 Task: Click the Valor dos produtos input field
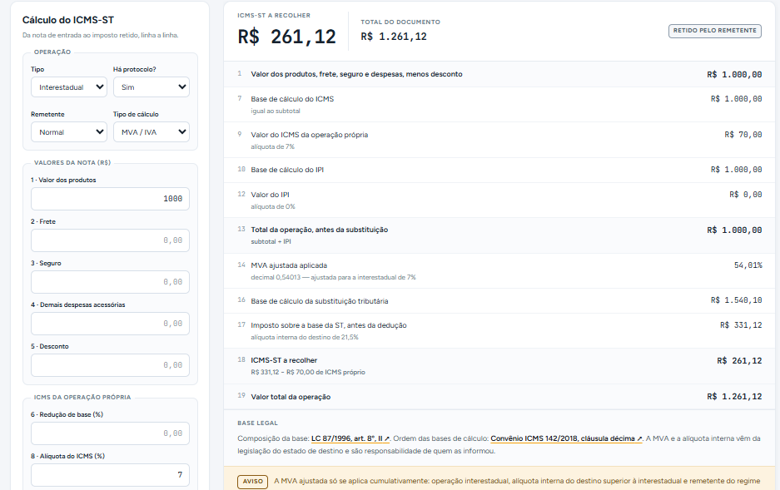[110, 199]
